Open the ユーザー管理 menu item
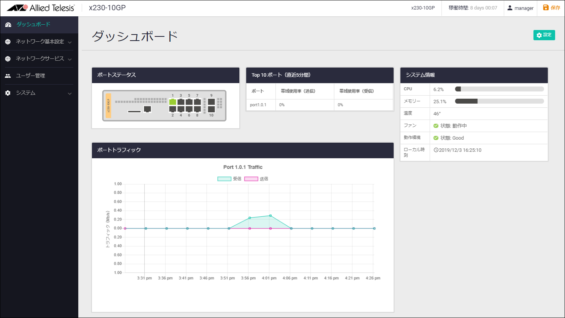This screenshot has height=318, width=565. point(30,76)
